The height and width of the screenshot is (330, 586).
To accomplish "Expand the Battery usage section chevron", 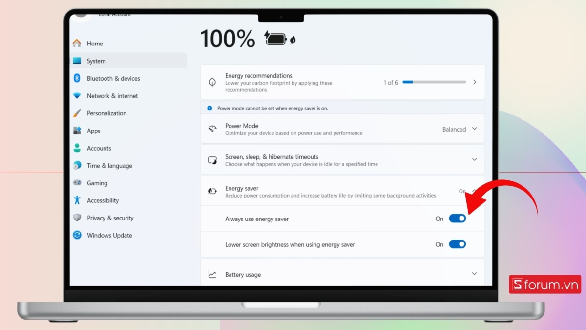I will [474, 274].
